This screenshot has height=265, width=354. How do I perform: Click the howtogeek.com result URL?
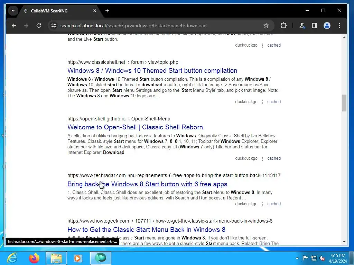170,221
